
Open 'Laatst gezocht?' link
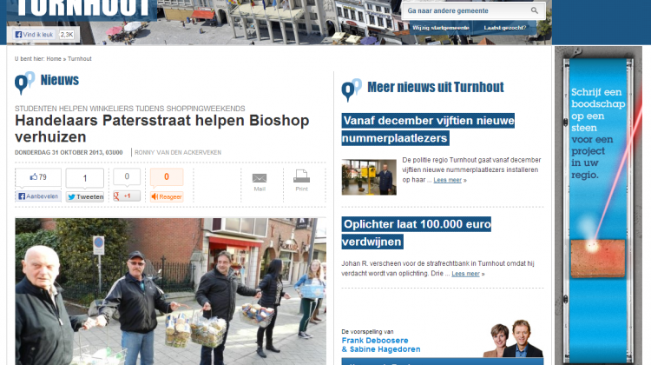tap(505, 28)
